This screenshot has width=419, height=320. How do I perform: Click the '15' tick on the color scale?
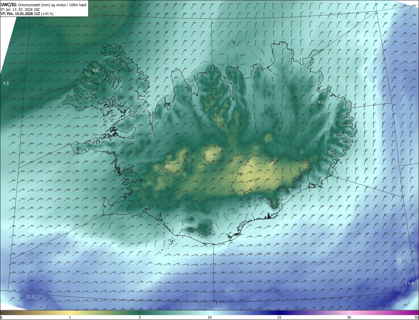(279, 317)
